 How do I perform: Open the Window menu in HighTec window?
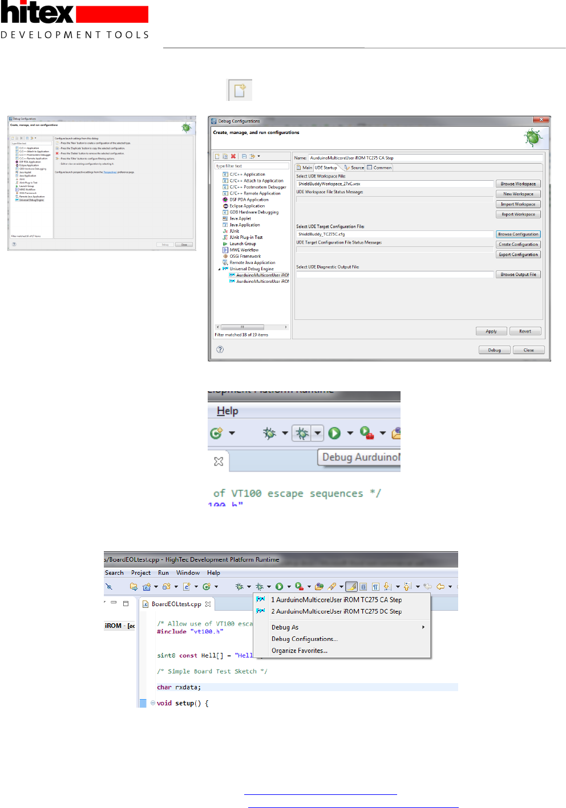[x=188, y=572]
